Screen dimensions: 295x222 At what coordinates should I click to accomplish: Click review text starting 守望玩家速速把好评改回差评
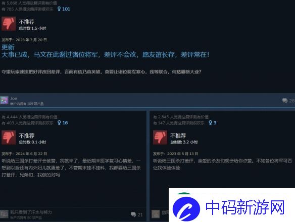(102, 72)
